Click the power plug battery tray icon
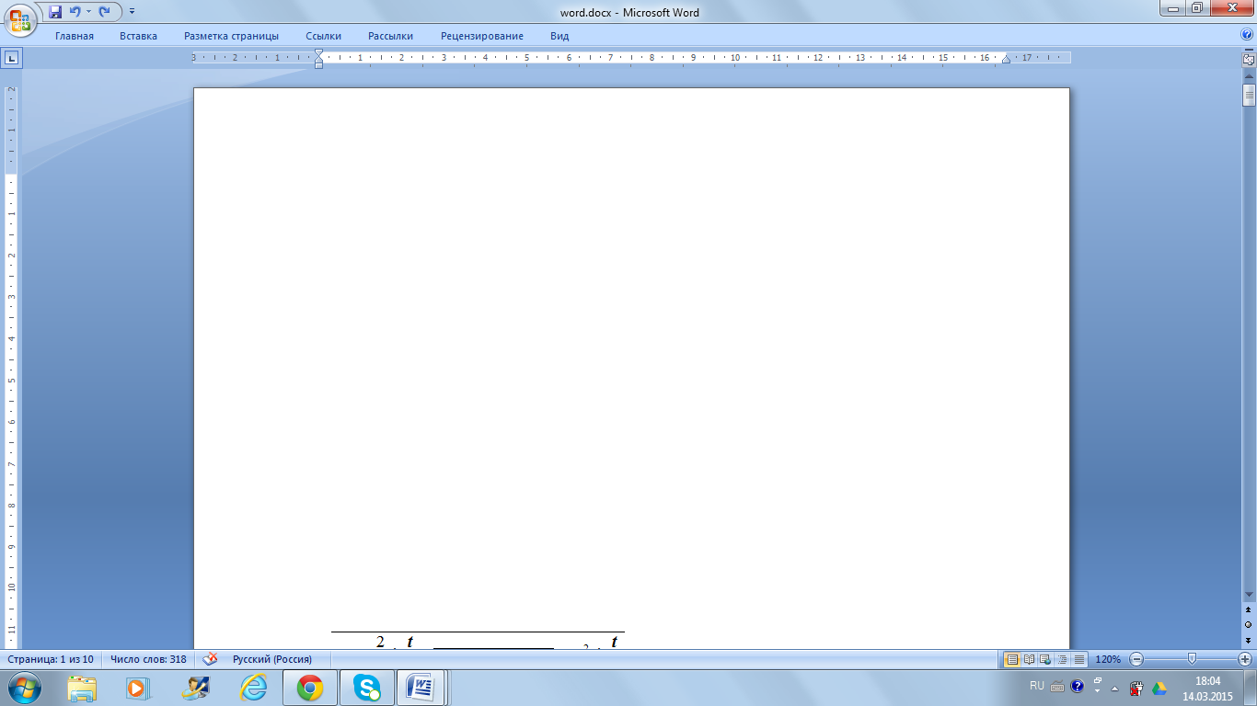The height and width of the screenshot is (706, 1257). (1136, 688)
